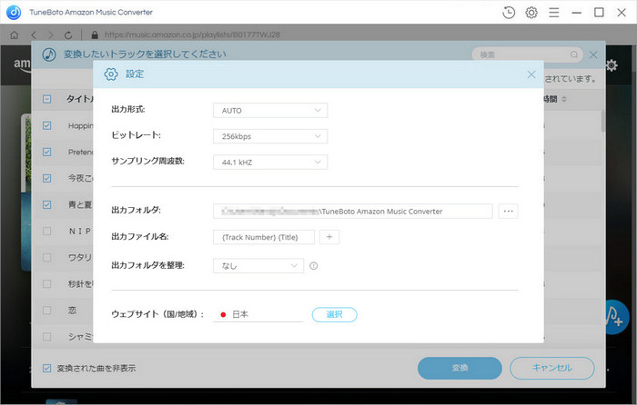Open the 出力形式 AUTO dropdown
Screen dimensions: 637x405
270,110
